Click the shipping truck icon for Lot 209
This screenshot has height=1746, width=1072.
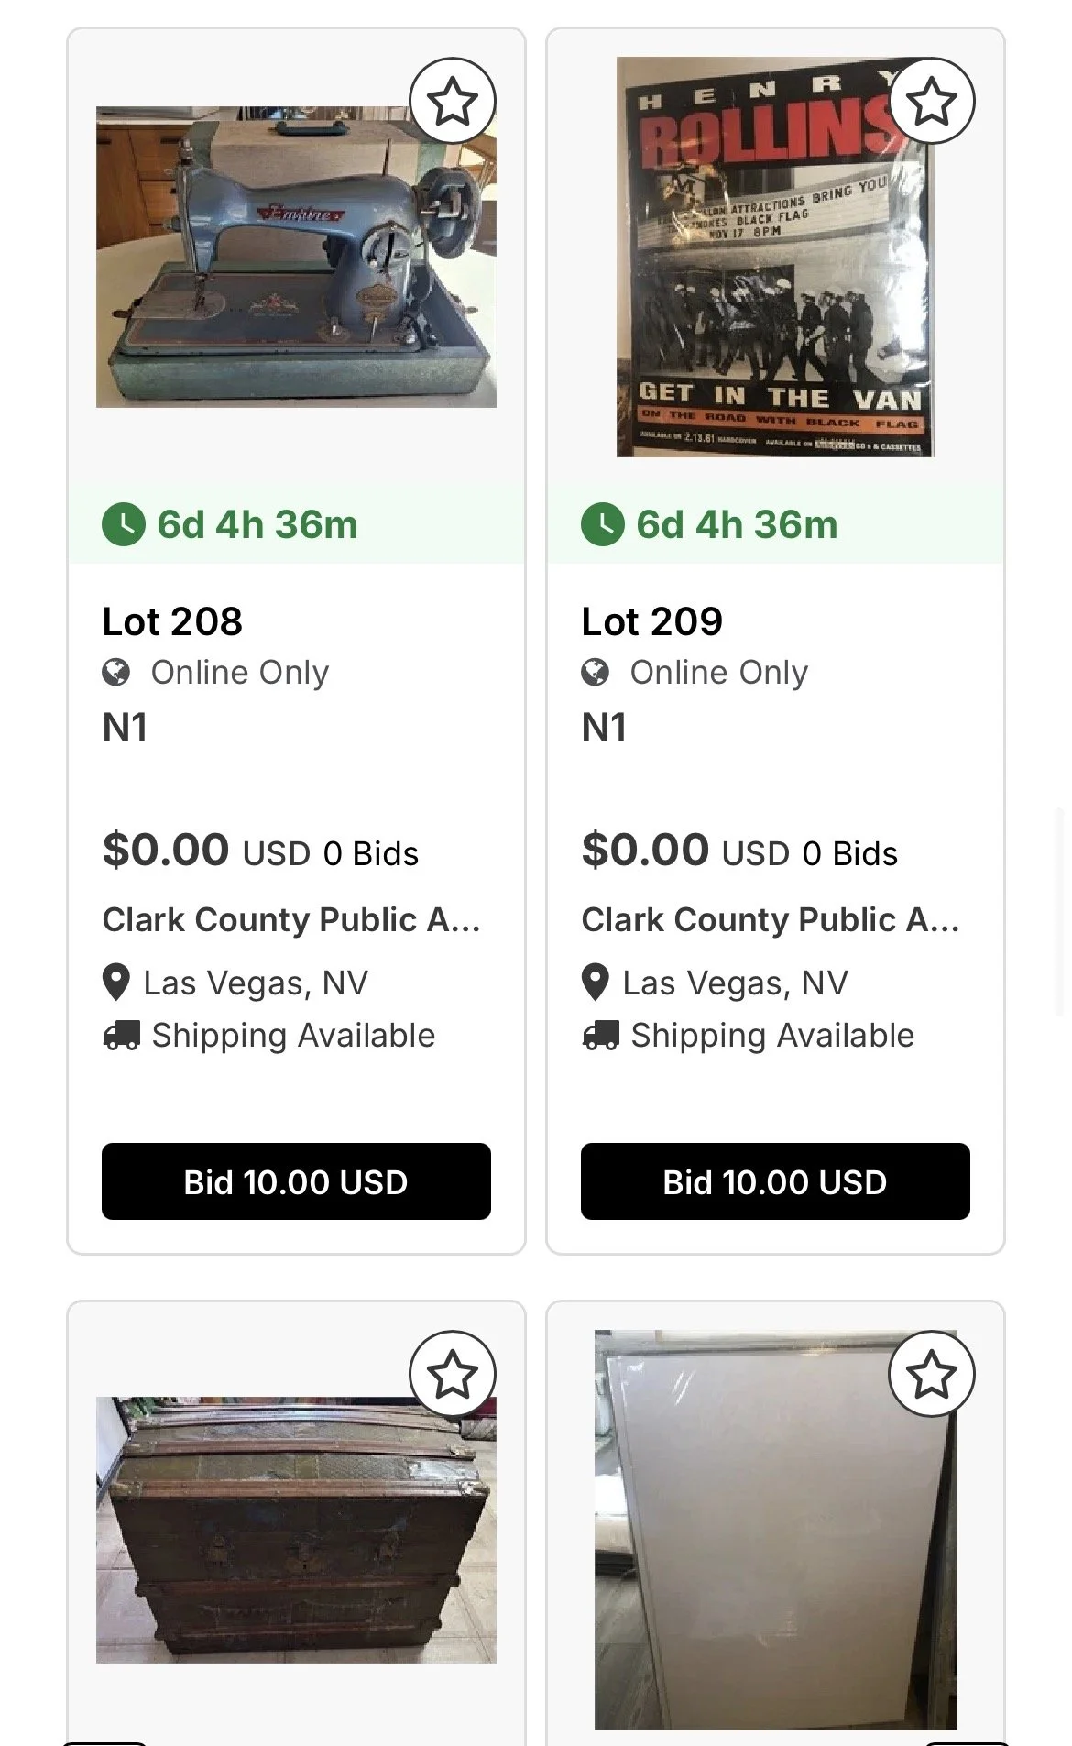pos(601,1036)
